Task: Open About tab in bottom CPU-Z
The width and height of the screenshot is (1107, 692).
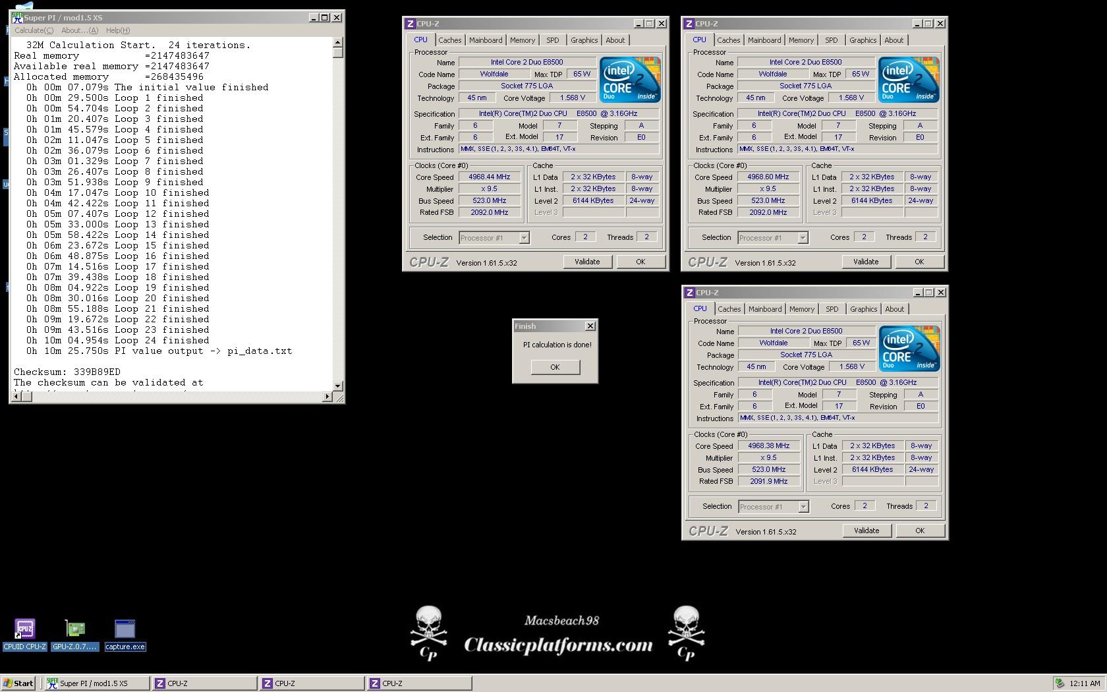Action: [x=895, y=309]
